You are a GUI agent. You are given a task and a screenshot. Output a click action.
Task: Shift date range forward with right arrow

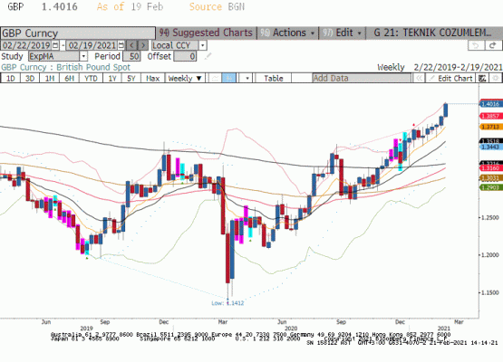[x=143, y=45]
